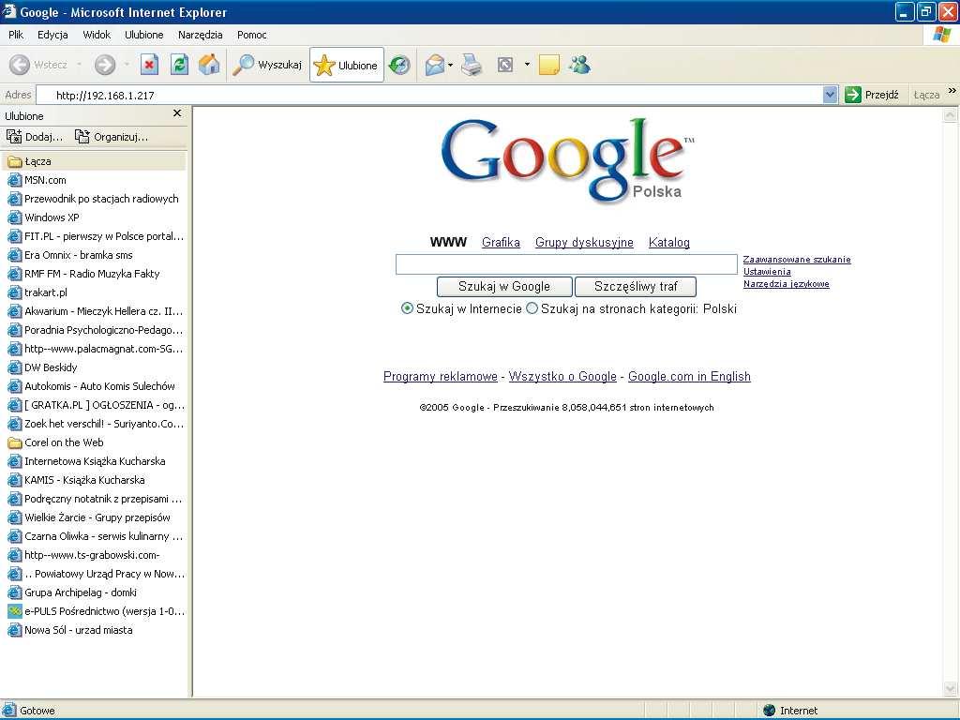Open the Grafika link

(501, 243)
